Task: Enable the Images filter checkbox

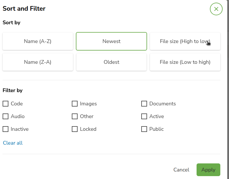Action: (x=75, y=104)
